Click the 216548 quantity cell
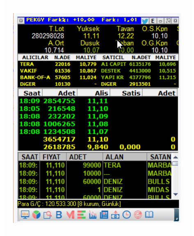 click(x=62, y=109)
